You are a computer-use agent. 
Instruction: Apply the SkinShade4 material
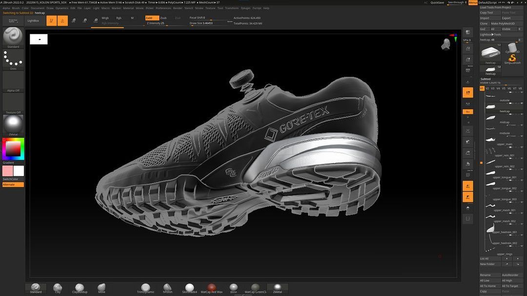click(x=189, y=288)
